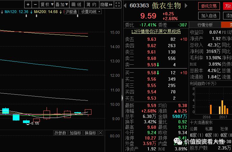Select 卖四 price 9.62
The height and width of the screenshot is (152, 232).
coord(151,46)
